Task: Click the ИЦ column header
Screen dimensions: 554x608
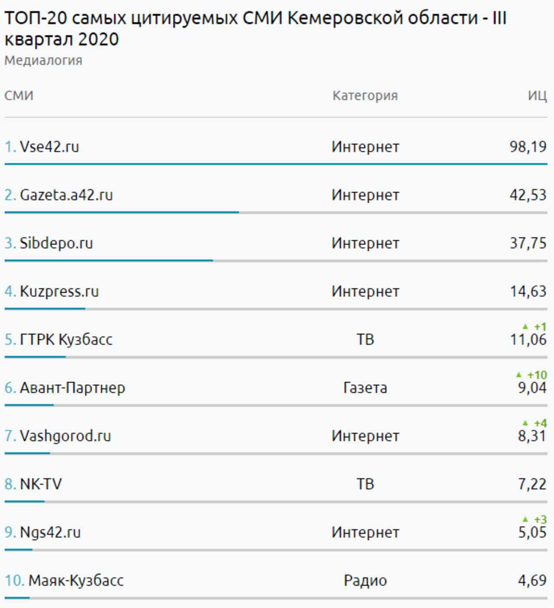Action: pos(537,96)
